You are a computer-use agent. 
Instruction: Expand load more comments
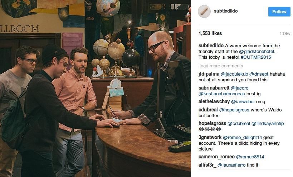(221, 66)
